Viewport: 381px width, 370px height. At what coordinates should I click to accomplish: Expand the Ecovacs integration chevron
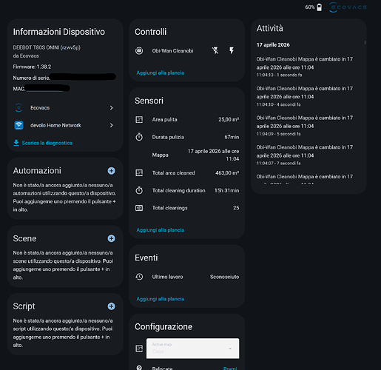click(x=112, y=108)
